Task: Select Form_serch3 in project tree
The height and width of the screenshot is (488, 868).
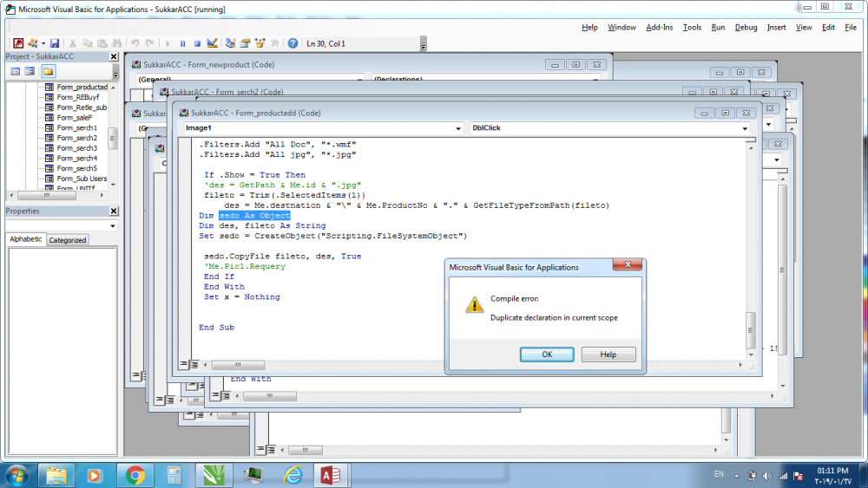Action: tap(76, 148)
